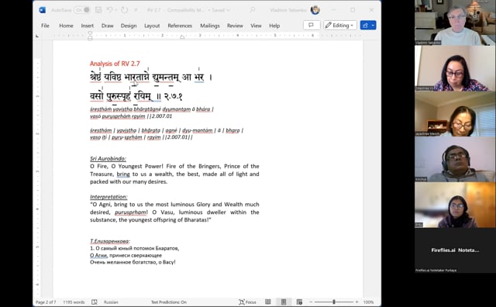This screenshot has height=307, width=496.
Task: Click the zoom out minus button
Action: (x=311, y=302)
